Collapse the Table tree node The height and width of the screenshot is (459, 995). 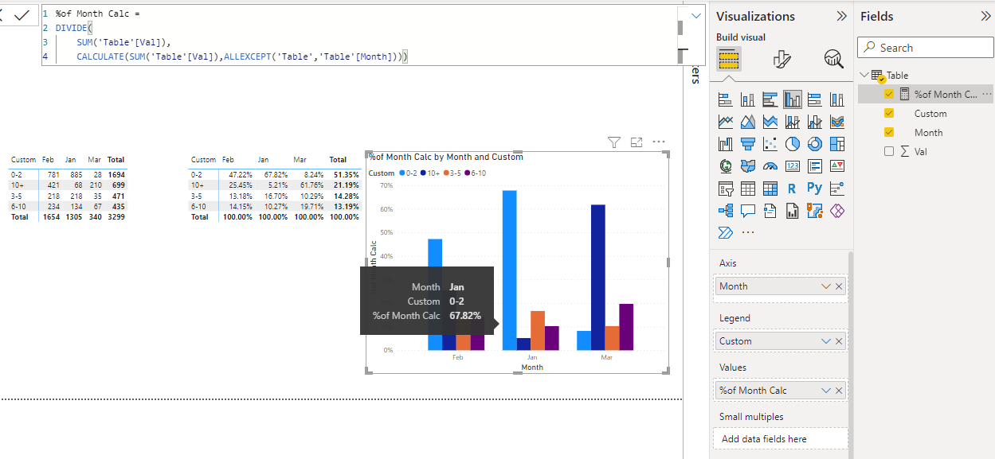pyautogui.click(x=864, y=75)
